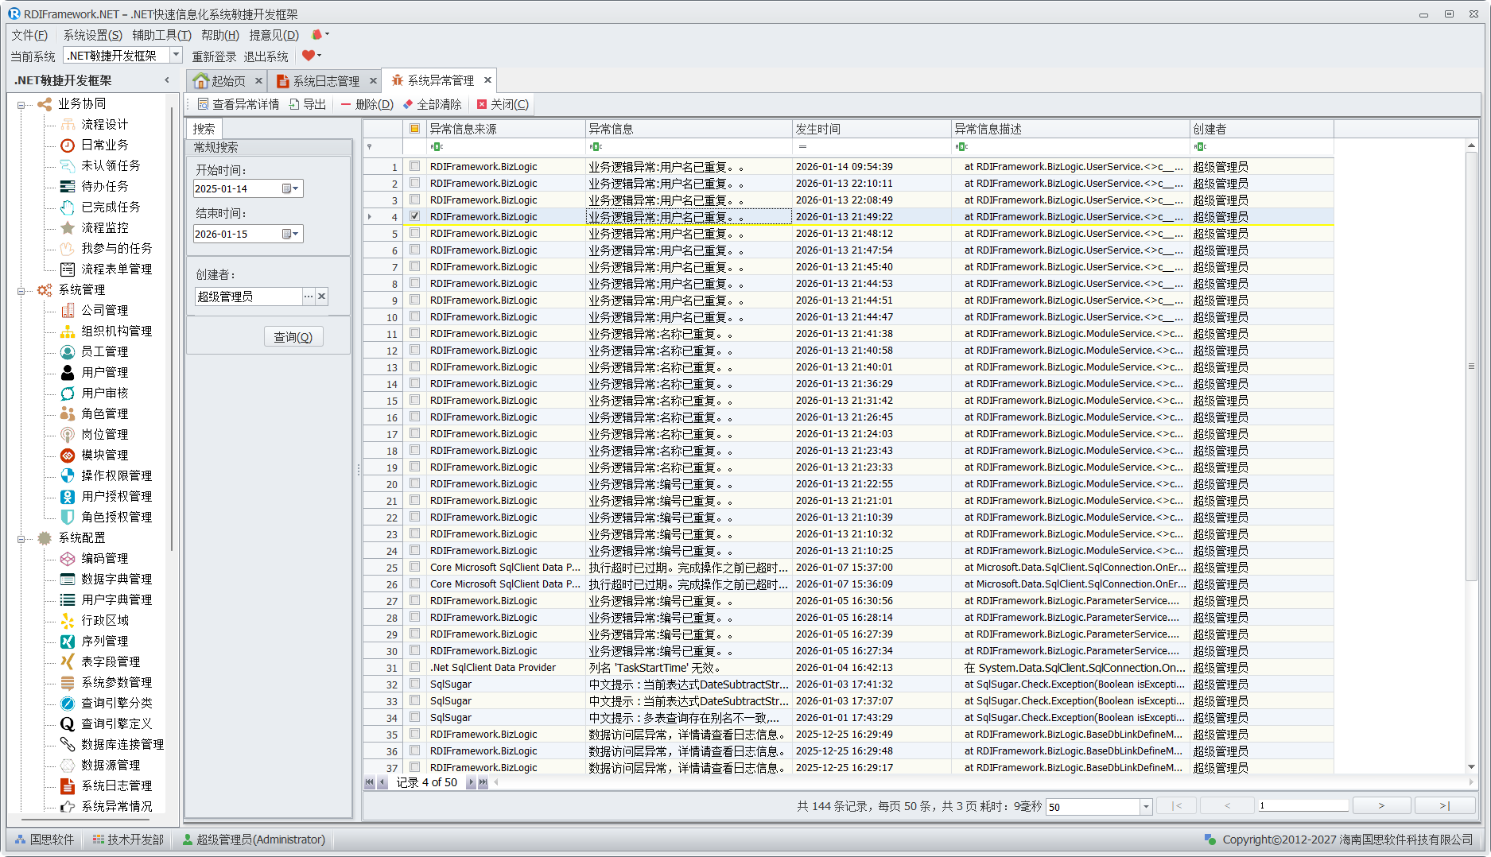Open 模块管理 in the sidebar tree
Image resolution: width=1491 pixels, height=857 pixels.
click(104, 455)
